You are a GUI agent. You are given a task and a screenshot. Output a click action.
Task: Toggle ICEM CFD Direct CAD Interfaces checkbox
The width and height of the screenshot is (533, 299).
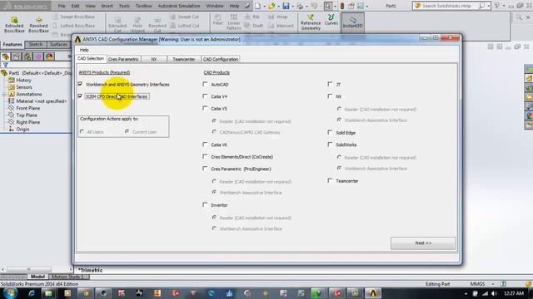[x=80, y=96]
